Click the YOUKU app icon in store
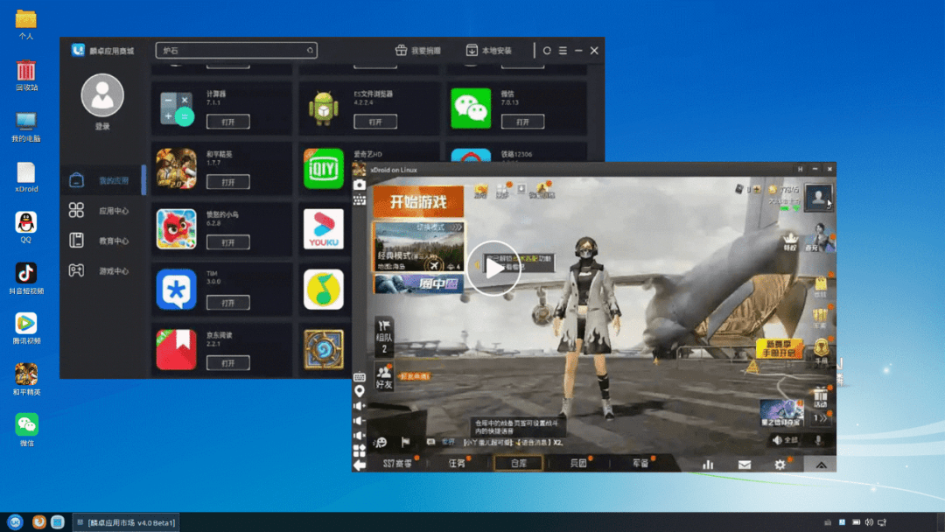This screenshot has width=945, height=532. (324, 229)
